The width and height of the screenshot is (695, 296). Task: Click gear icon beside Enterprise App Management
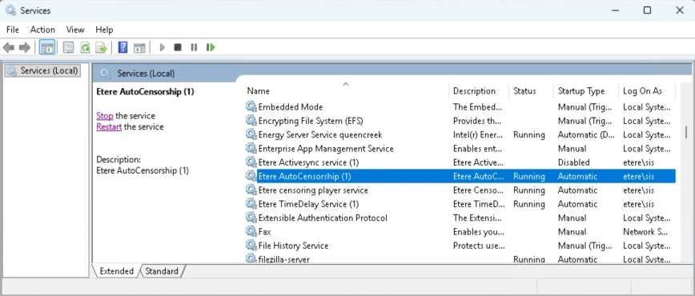[251, 149]
